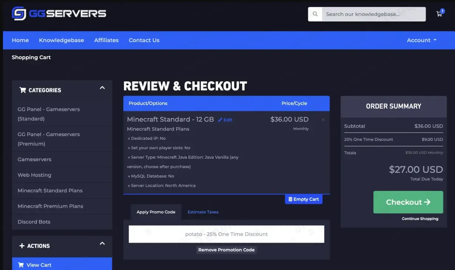Edit the Minecraft Standard 12 GB item
This screenshot has height=270, width=455.
pyautogui.click(x=225, y=120)
